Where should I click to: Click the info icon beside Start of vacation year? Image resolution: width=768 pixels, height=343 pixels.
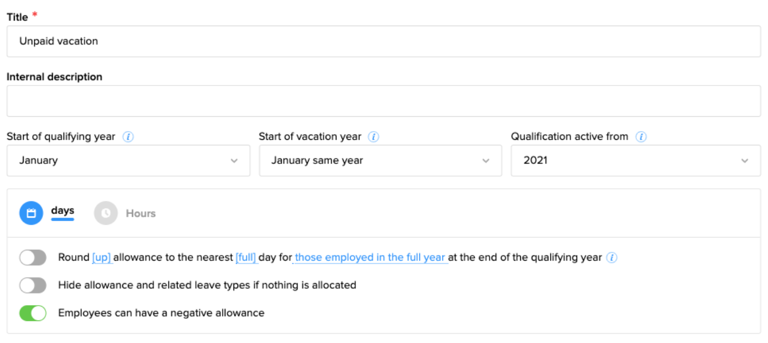(x=374, y=137)
